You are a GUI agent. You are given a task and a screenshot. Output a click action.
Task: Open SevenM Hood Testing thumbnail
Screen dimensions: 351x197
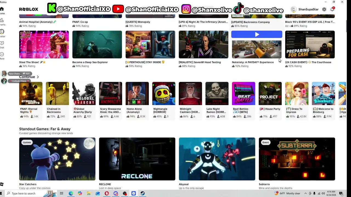[x=203, y=45]
